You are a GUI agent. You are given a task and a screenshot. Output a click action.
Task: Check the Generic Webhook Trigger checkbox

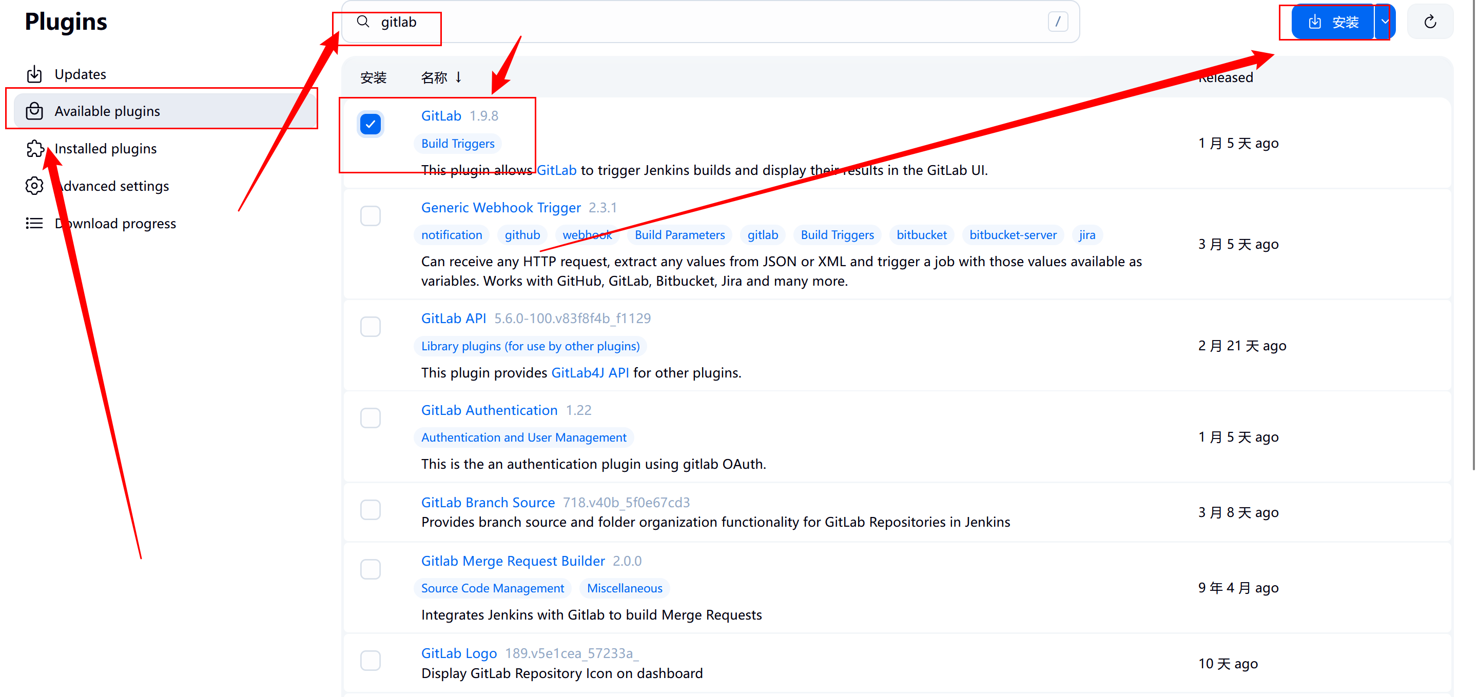tap(370, 216)
